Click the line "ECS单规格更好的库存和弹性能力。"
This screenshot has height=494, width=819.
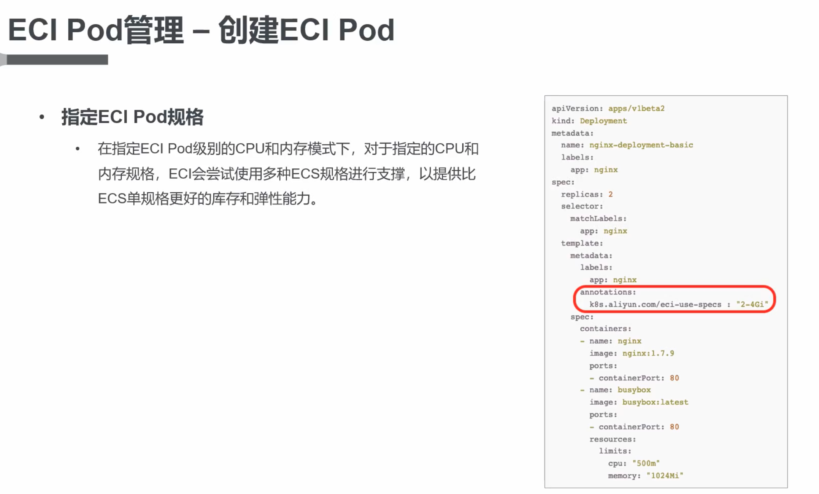[x=208, y=198]
